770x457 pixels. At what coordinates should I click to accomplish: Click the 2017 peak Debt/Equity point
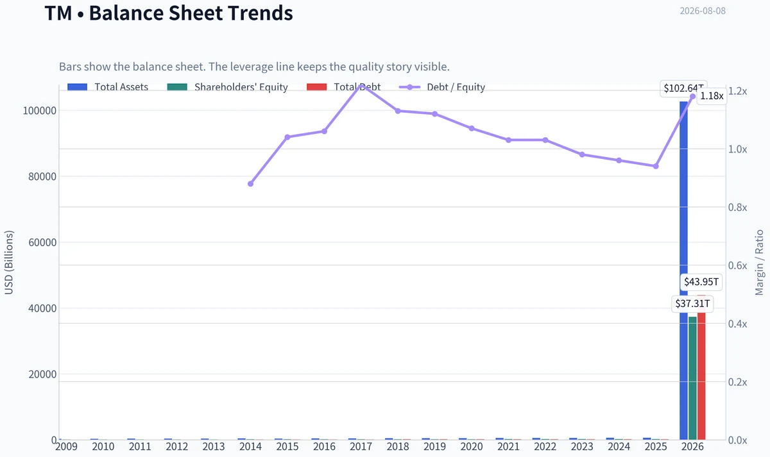click(x=361, y=85)
